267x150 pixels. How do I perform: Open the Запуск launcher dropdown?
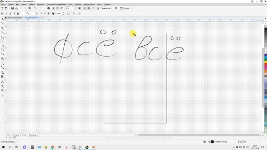[126, 8]
